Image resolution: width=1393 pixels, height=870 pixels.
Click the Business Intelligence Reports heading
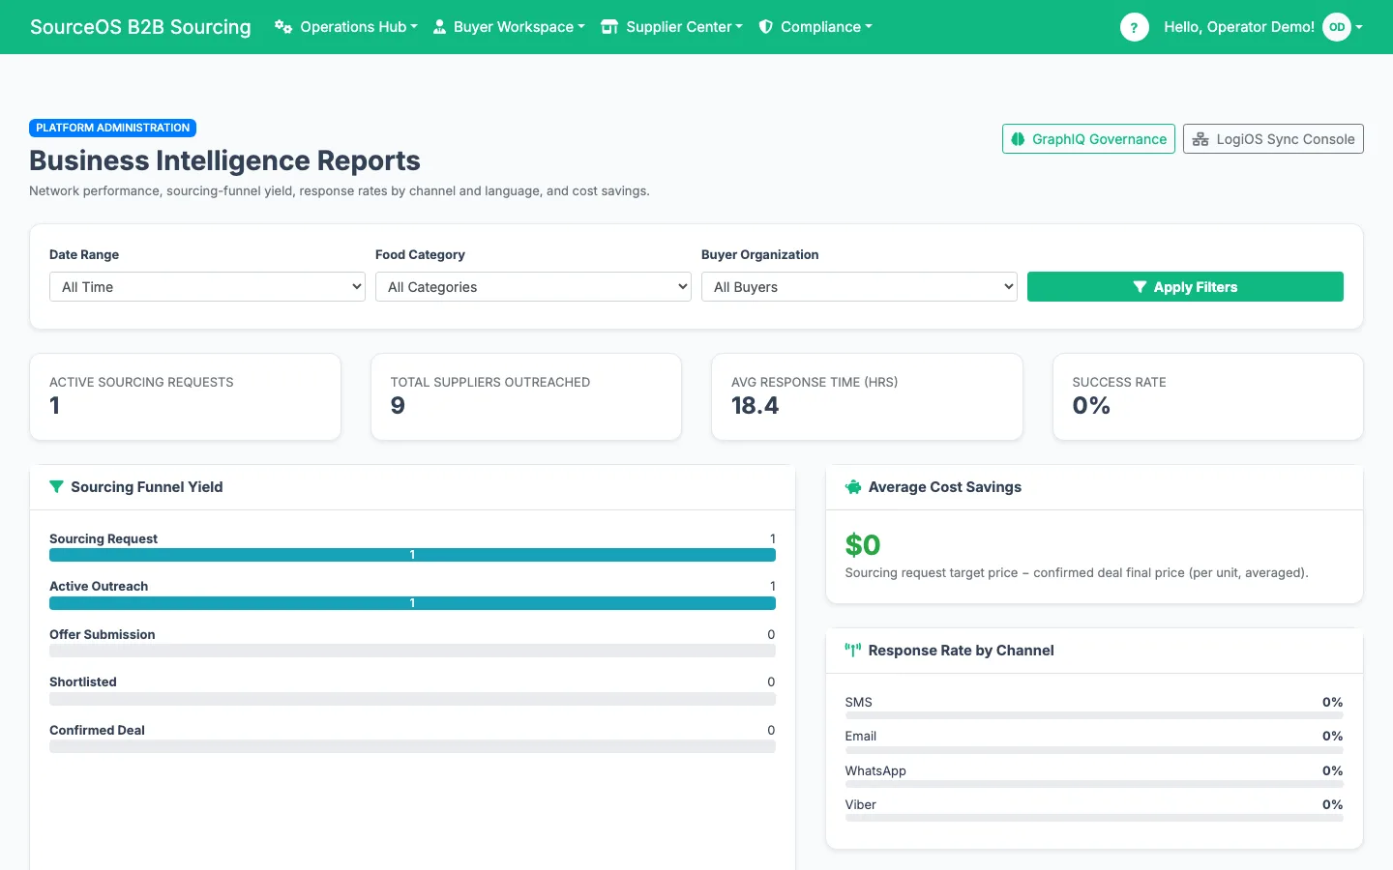point(224,160)
